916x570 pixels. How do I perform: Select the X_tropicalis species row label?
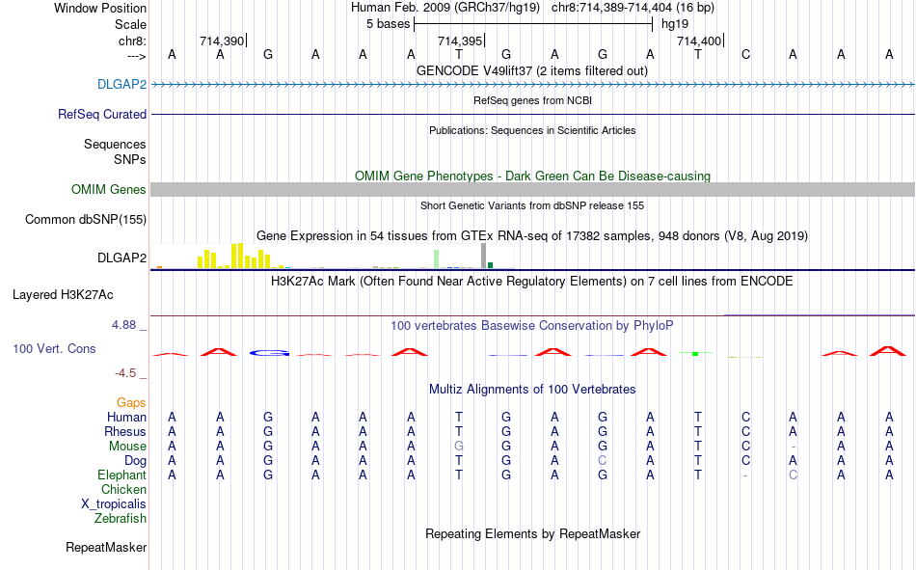tap(114, 504)
